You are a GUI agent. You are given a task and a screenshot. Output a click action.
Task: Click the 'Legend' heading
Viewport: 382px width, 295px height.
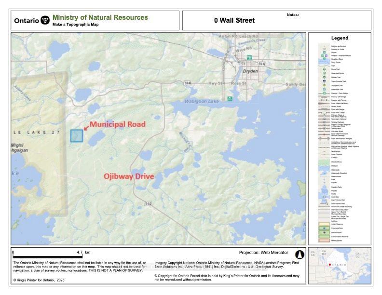tap(340, 38)
